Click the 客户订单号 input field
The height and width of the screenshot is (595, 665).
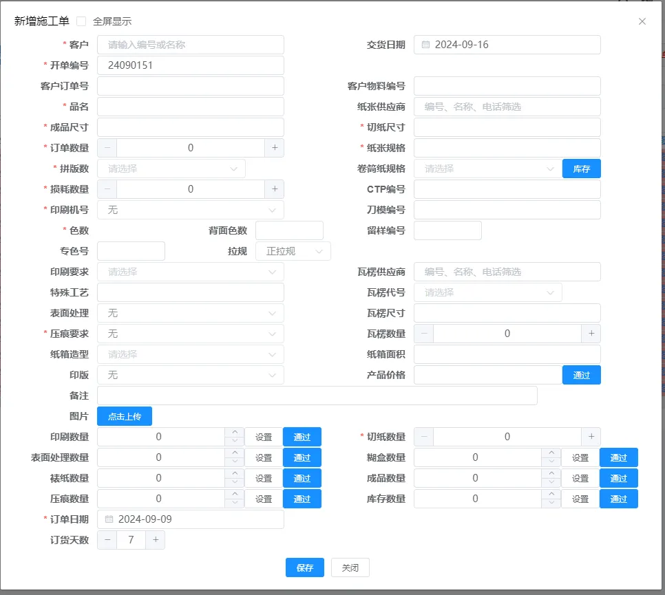pyautogui.click(x=191, y=86)
